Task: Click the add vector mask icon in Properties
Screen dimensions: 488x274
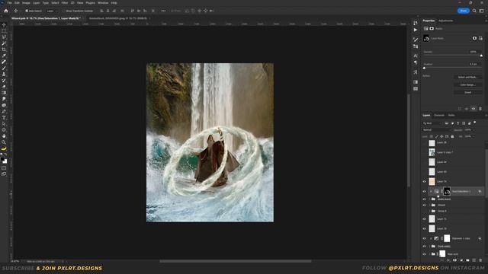Action: coord(480,38)
